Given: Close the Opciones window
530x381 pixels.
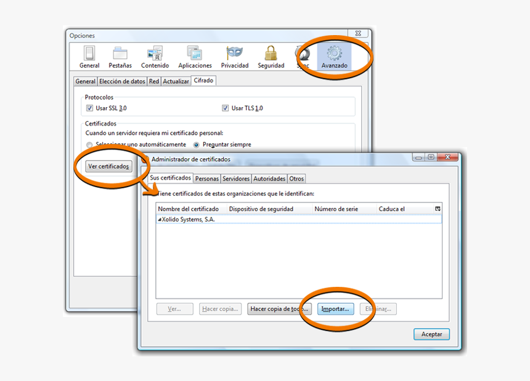Looking at the screenshot, I should (358, 33).
